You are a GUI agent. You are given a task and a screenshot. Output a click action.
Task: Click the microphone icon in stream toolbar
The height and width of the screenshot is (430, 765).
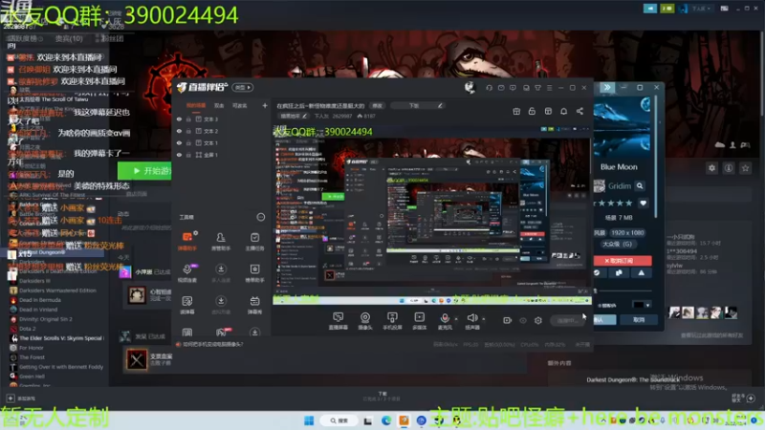click(445, 318)
